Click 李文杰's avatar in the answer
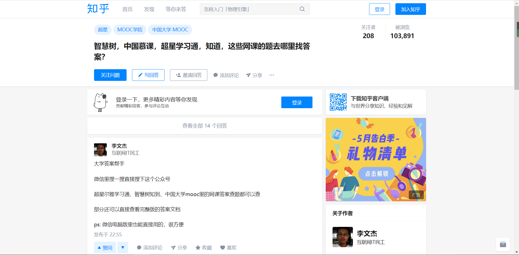Viewport: 519px width, 255px height. pyautogui.click(x=100, y=150)
